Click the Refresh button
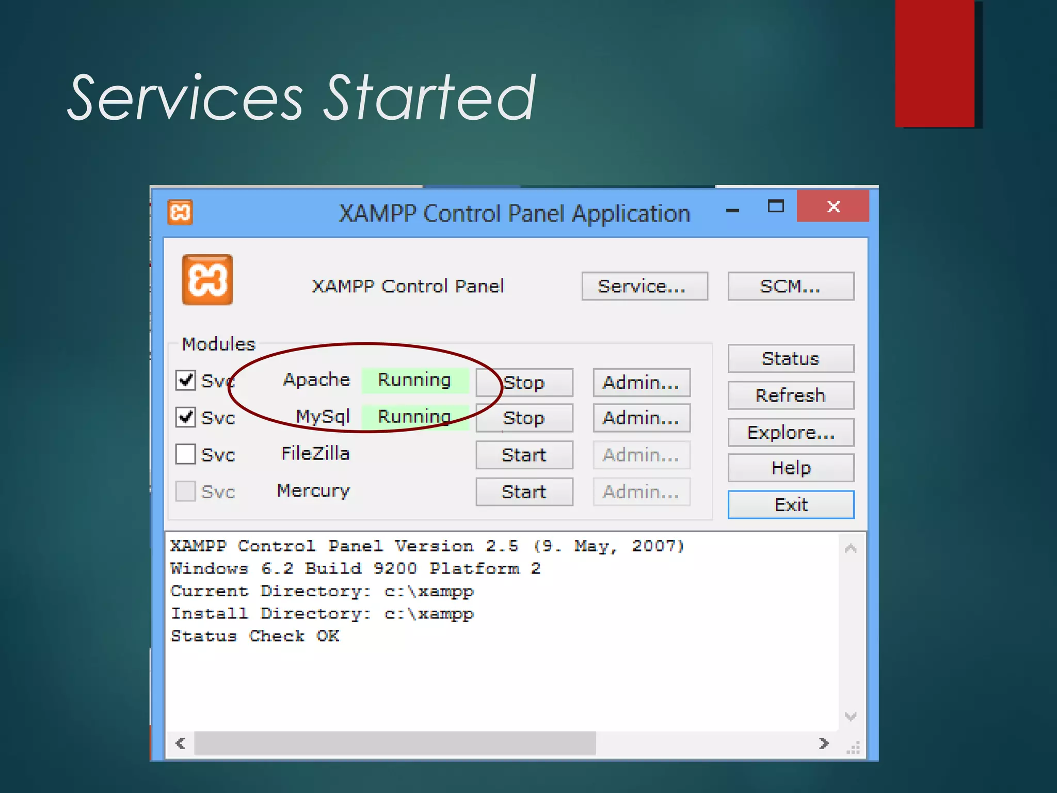1057x793 pixels. pos(791,395)
